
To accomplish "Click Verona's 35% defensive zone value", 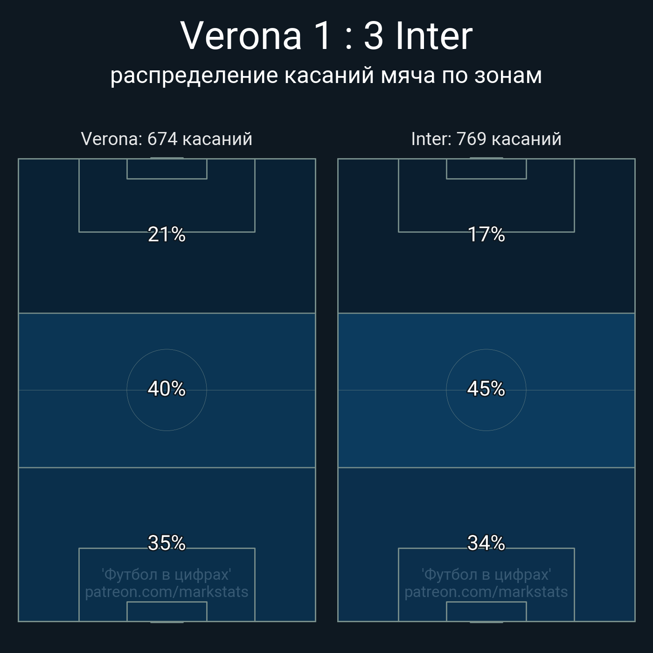I will point(167,543).
